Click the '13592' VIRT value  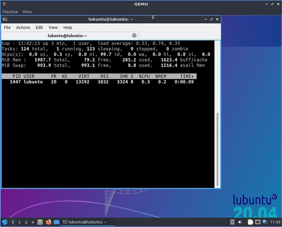tap(82, 82)
